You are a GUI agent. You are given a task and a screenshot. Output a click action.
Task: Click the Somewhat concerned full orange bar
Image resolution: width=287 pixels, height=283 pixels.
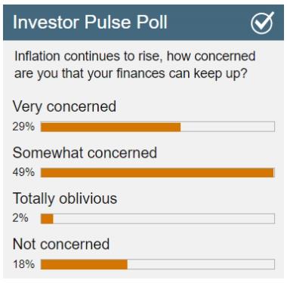pos(157,173)
